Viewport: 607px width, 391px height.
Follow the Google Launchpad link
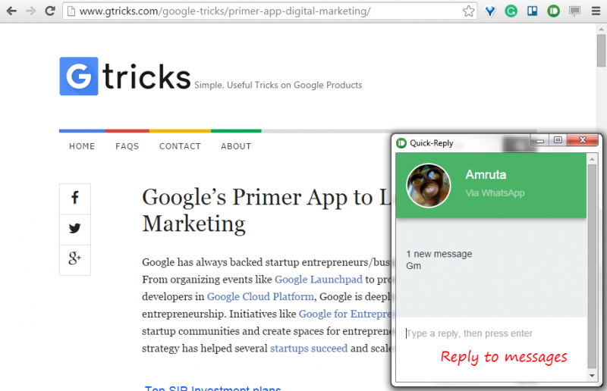coord(319,279)
